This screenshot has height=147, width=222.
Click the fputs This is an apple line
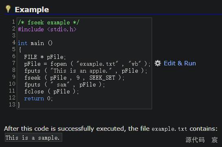tap(86, 71)
